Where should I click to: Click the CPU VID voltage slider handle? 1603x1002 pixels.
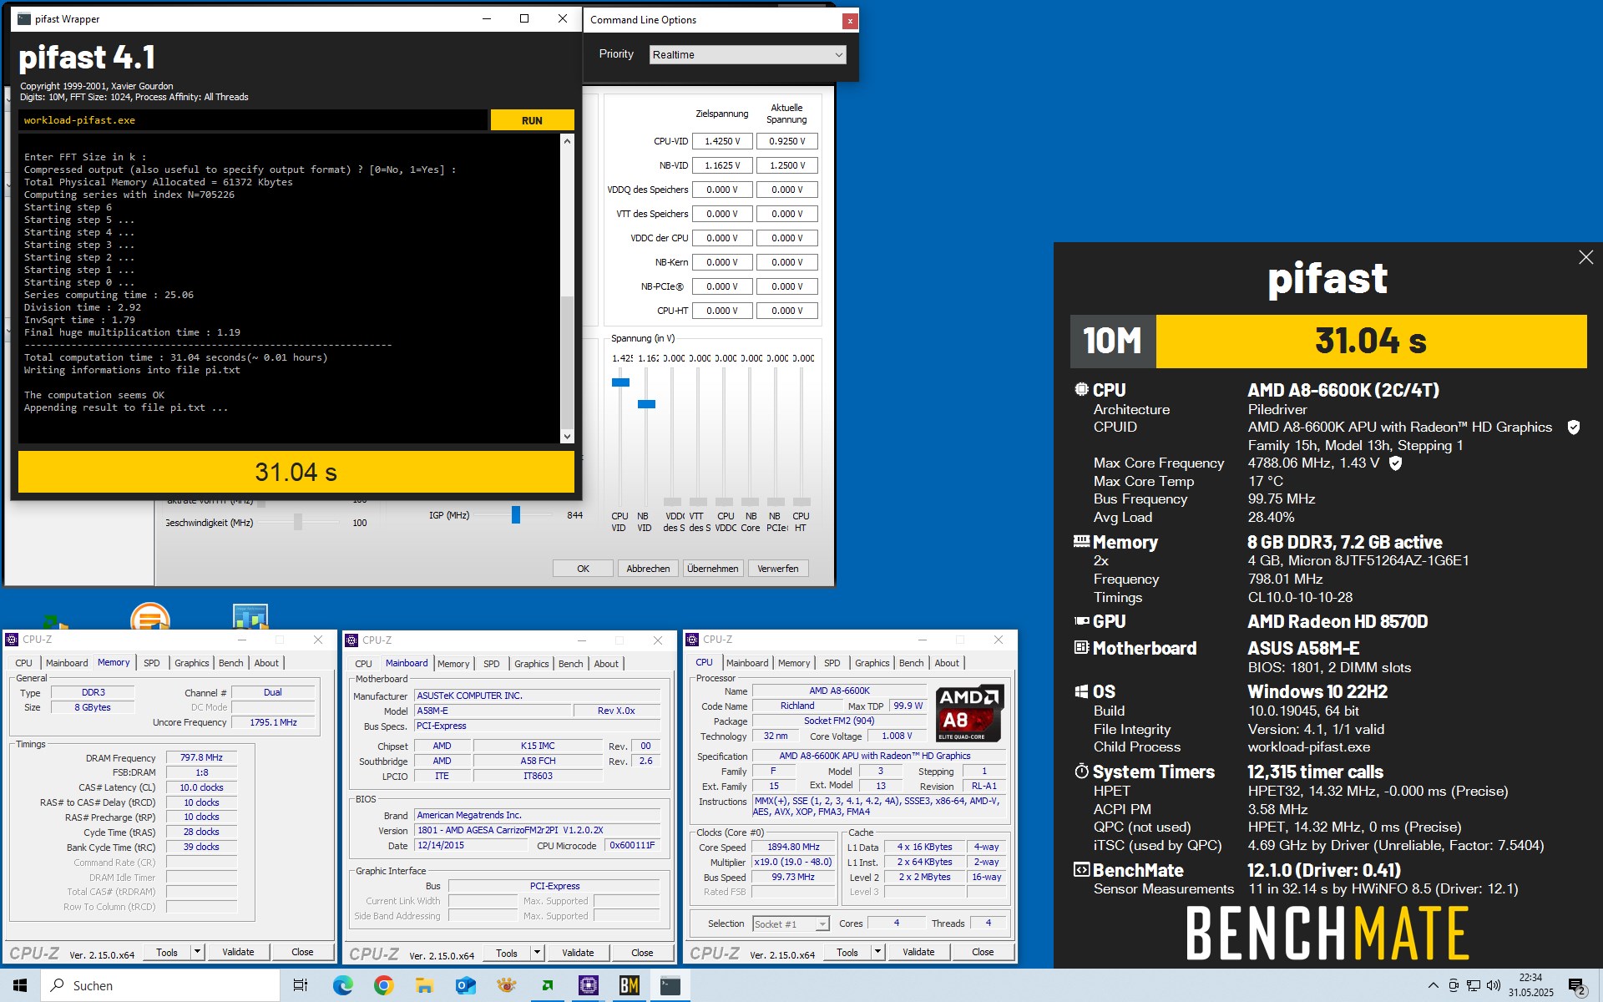click(620, 382)
